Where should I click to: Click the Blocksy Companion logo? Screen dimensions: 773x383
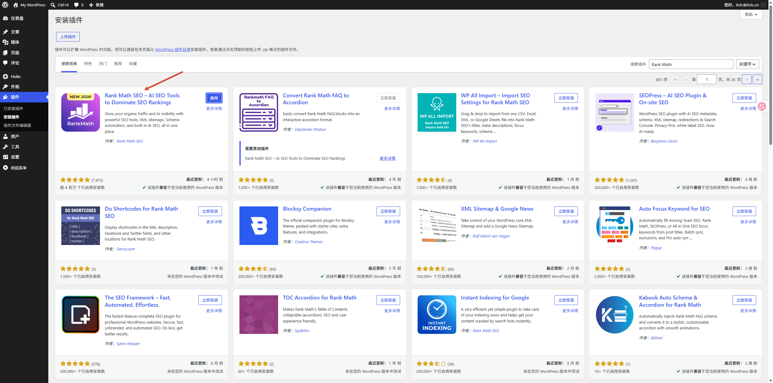pos(259,226)
